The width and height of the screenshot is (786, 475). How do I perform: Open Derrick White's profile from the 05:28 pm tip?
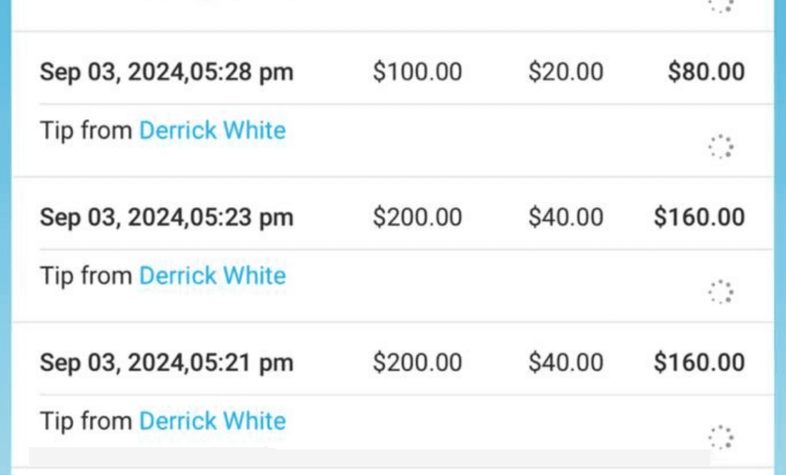(x=212, y=130)
